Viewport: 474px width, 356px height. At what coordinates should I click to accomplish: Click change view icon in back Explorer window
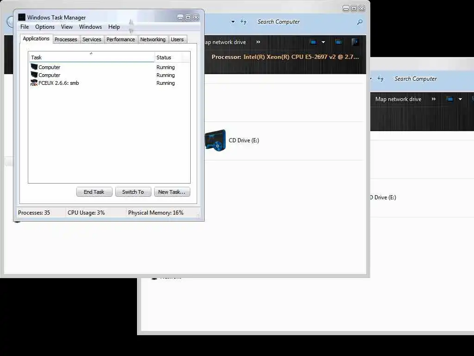(x=450, y=99)
